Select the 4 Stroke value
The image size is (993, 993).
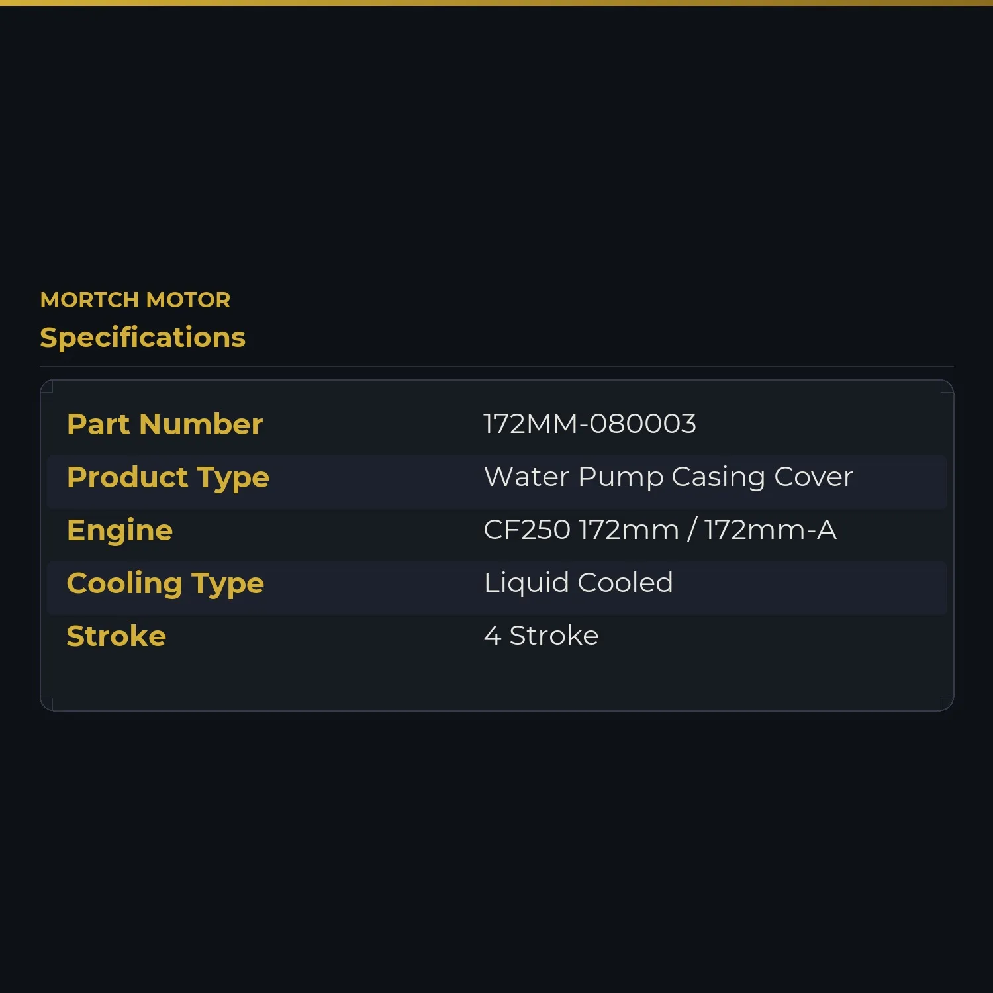(542, 636)
